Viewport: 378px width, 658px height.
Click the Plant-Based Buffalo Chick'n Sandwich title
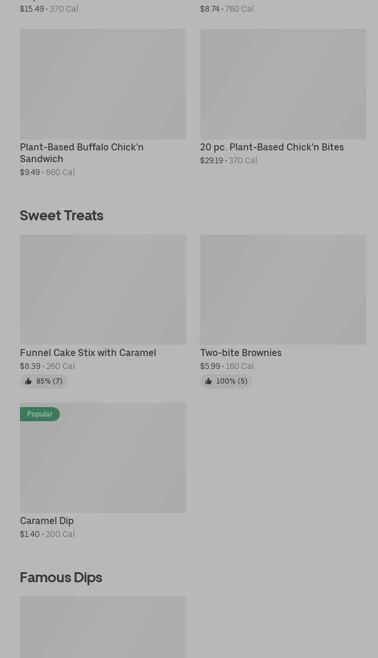pyautogui.click(x=82, y=153)
